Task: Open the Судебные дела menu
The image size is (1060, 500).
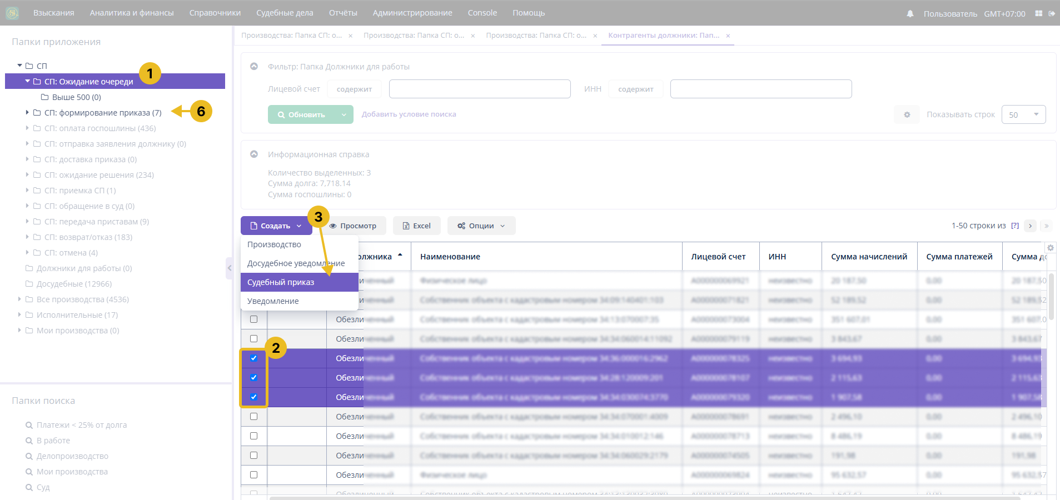Action: tap(285, 13)
